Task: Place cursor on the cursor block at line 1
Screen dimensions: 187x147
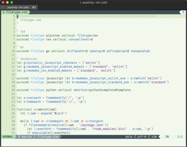Action: point(18,16)
